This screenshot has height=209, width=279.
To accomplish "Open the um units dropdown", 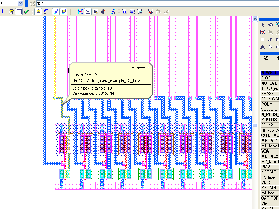I will (20, 3).
